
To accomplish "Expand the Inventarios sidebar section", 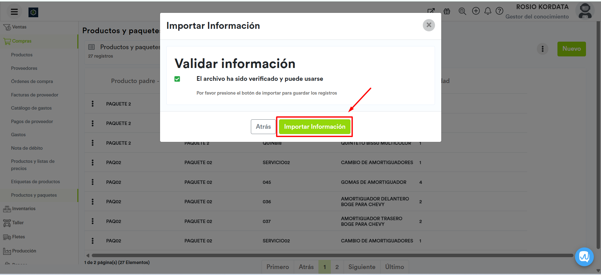I will tap(23, 209).
